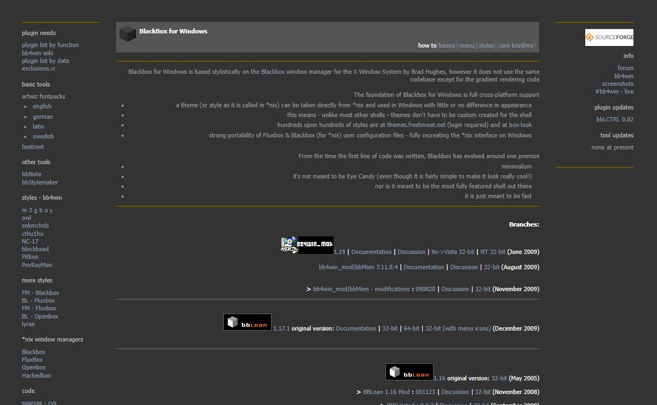
Task: Open the bbStylemaker link
Action: pos(40,182)
